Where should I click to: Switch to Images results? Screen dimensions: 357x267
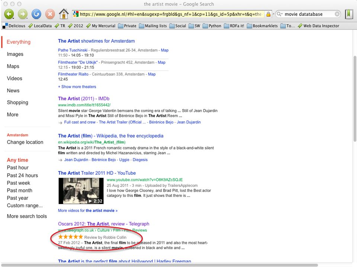[15, 54]
